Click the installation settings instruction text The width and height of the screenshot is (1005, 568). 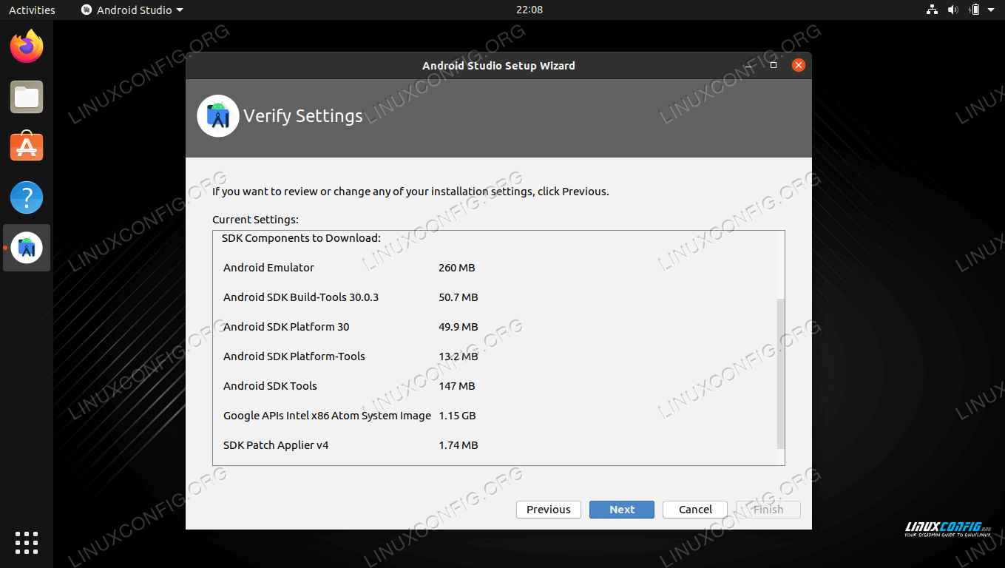pyautogui.click(x=410, y=192)
